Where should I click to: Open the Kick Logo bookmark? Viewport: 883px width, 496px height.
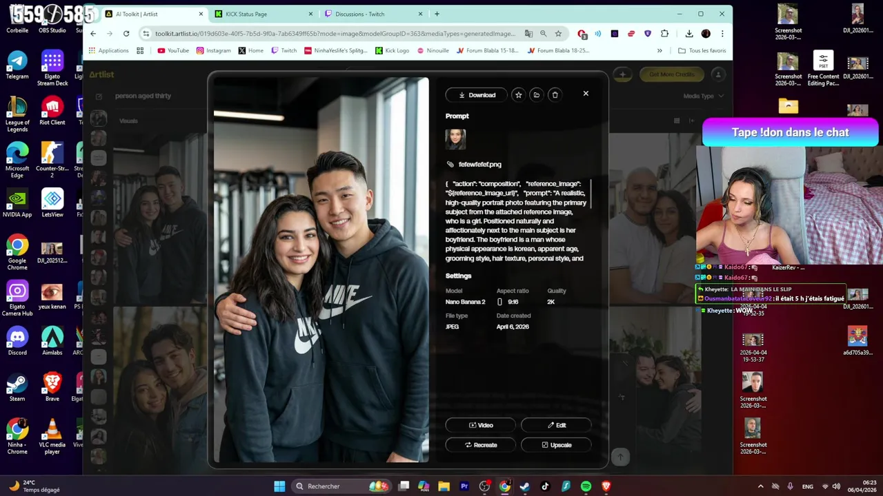392,50
